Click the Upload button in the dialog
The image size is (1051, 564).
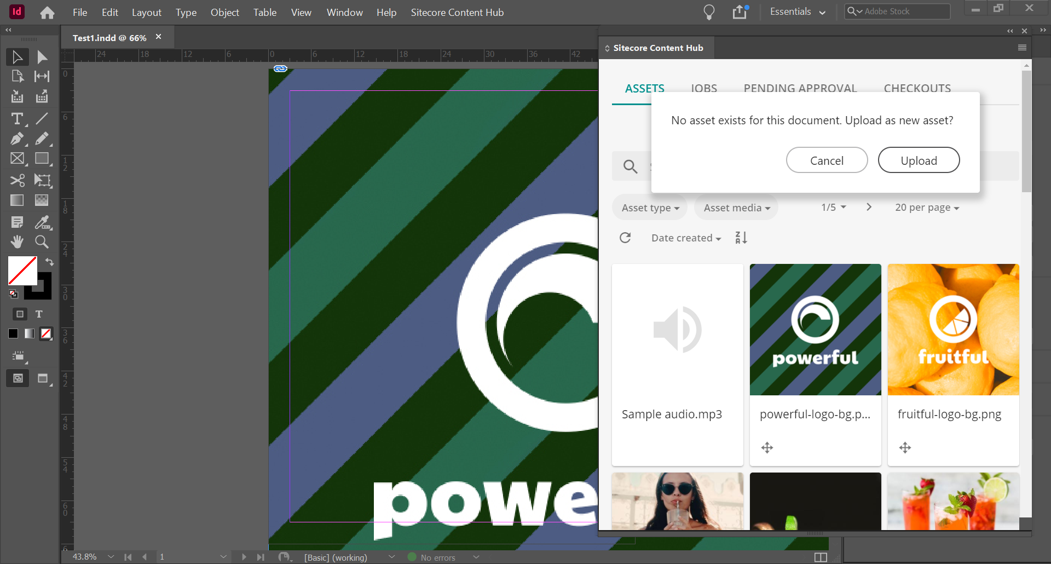919,160
